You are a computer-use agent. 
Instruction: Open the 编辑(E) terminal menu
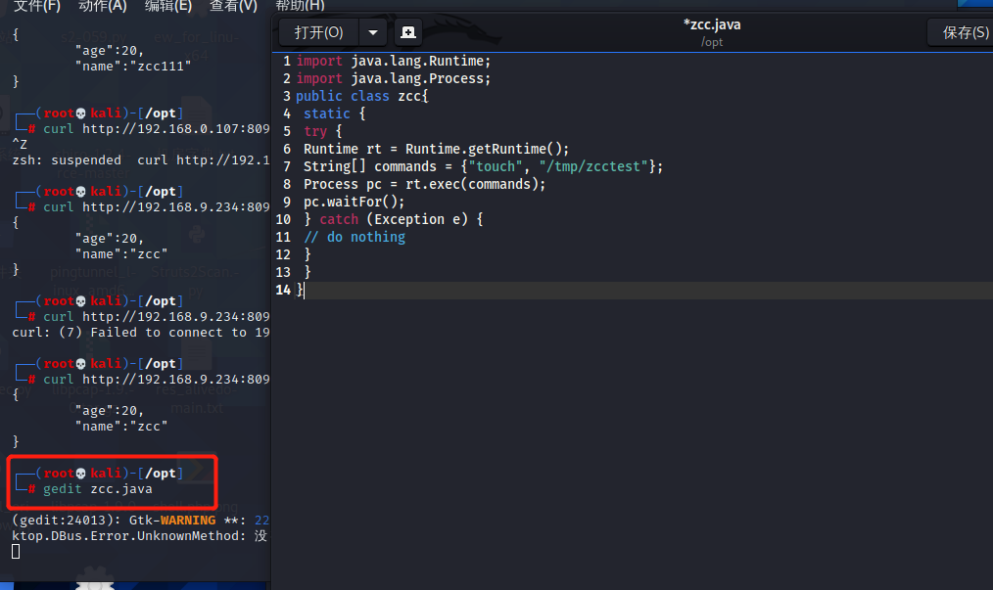click(x=167, y=6)
